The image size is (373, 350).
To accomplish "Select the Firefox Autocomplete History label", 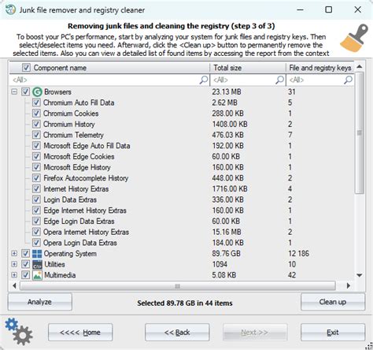I will (x=86, y=178).
